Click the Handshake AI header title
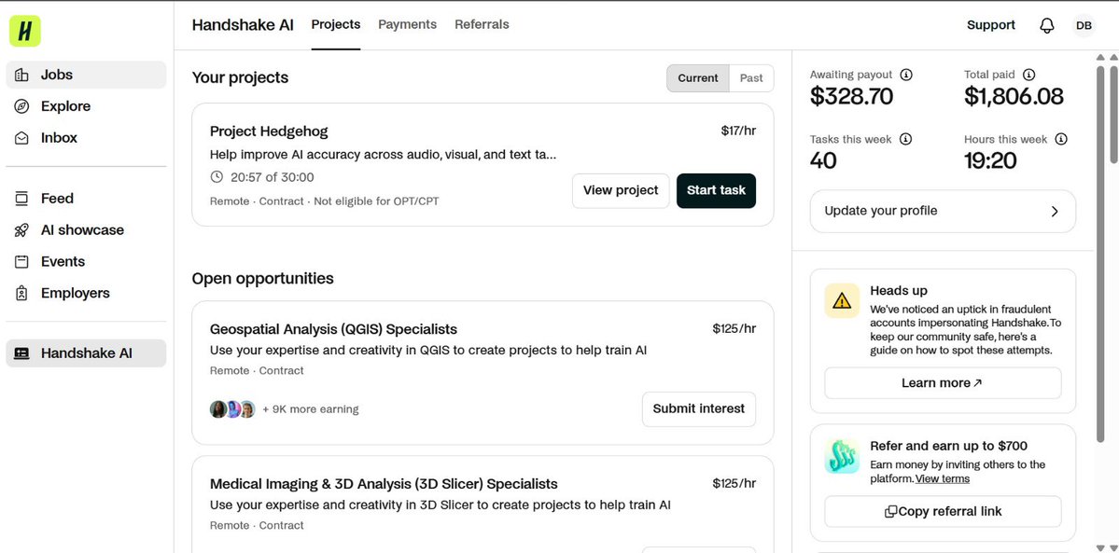The image size is (1119, 553). (243, 25)
